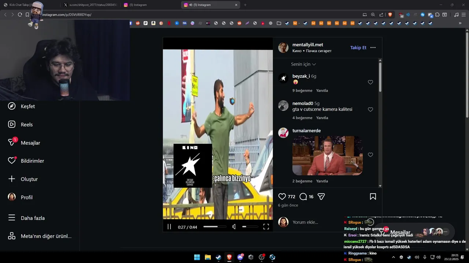
Task: Expand the Senin için comment sort dropdown
Action: 303,64
